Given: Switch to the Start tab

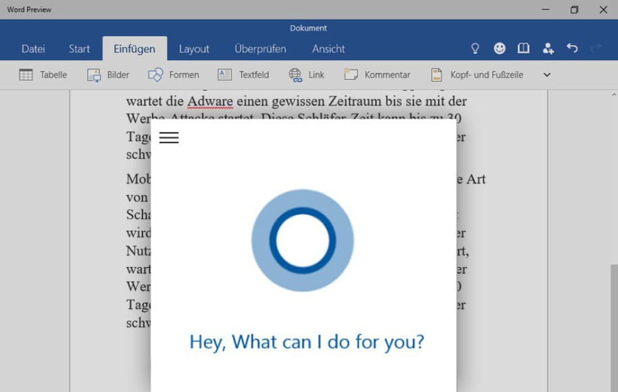Looking at the screenshot, I should (79, 49).
